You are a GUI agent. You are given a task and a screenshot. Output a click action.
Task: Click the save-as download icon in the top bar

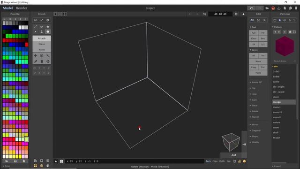(279, 8)
